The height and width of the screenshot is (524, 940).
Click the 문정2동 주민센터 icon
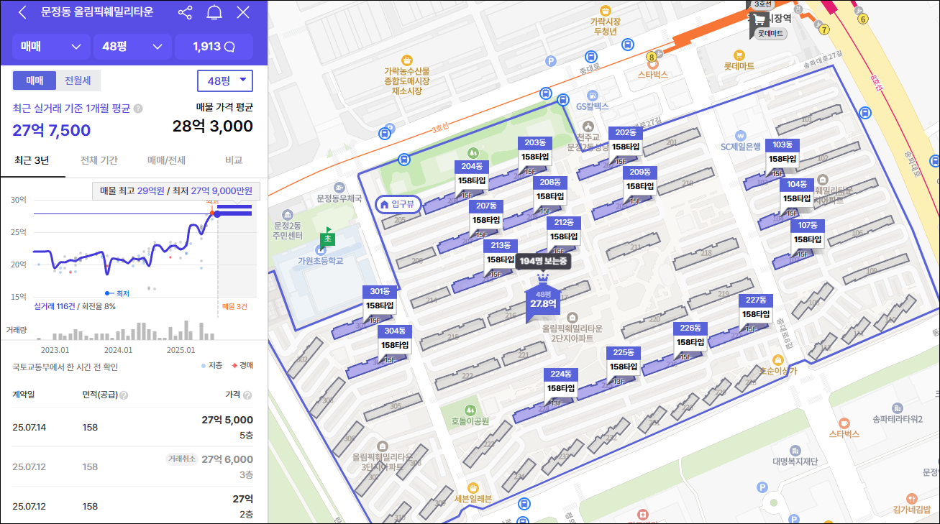coord(288,215)
